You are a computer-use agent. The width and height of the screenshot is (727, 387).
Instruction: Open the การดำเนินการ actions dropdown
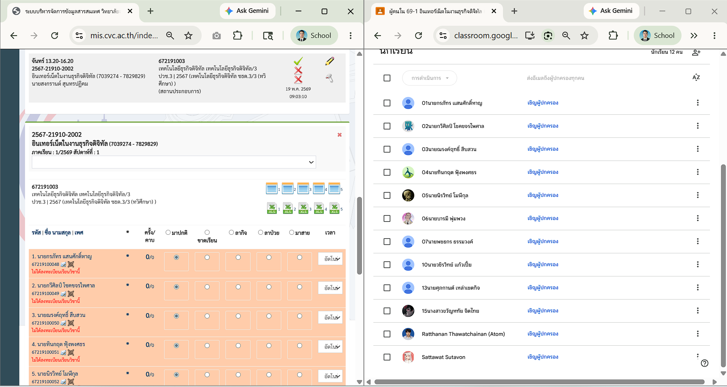[429, 78]
